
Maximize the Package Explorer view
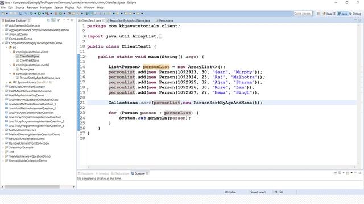coord(72,20)
